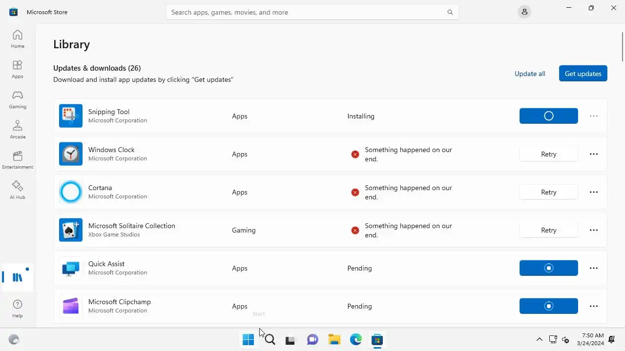Click Snipping Tool installing progress button

549,116
